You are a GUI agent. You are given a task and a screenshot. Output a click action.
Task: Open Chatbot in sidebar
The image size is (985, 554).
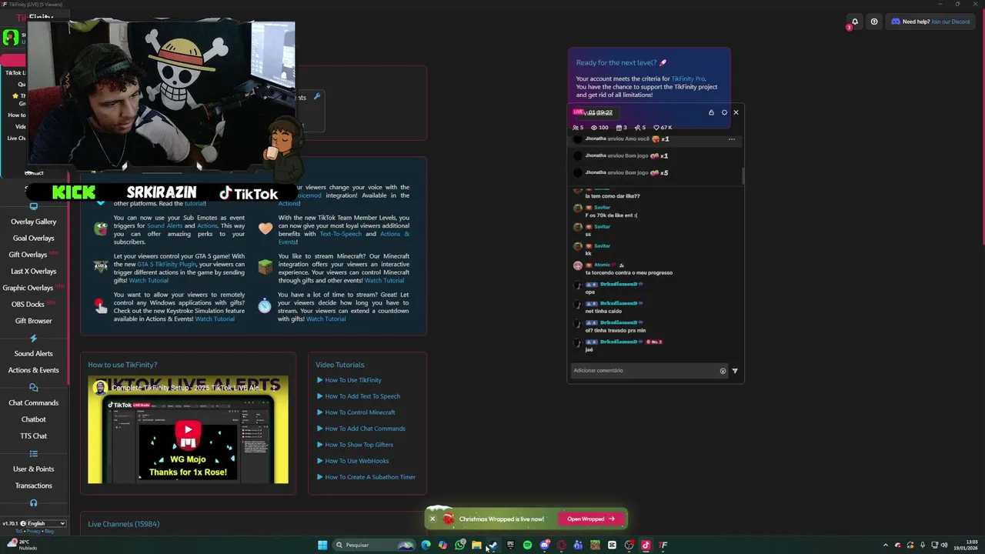(34, 419)
